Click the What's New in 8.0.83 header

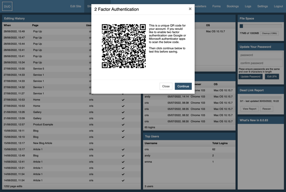[x=261, y=120]
